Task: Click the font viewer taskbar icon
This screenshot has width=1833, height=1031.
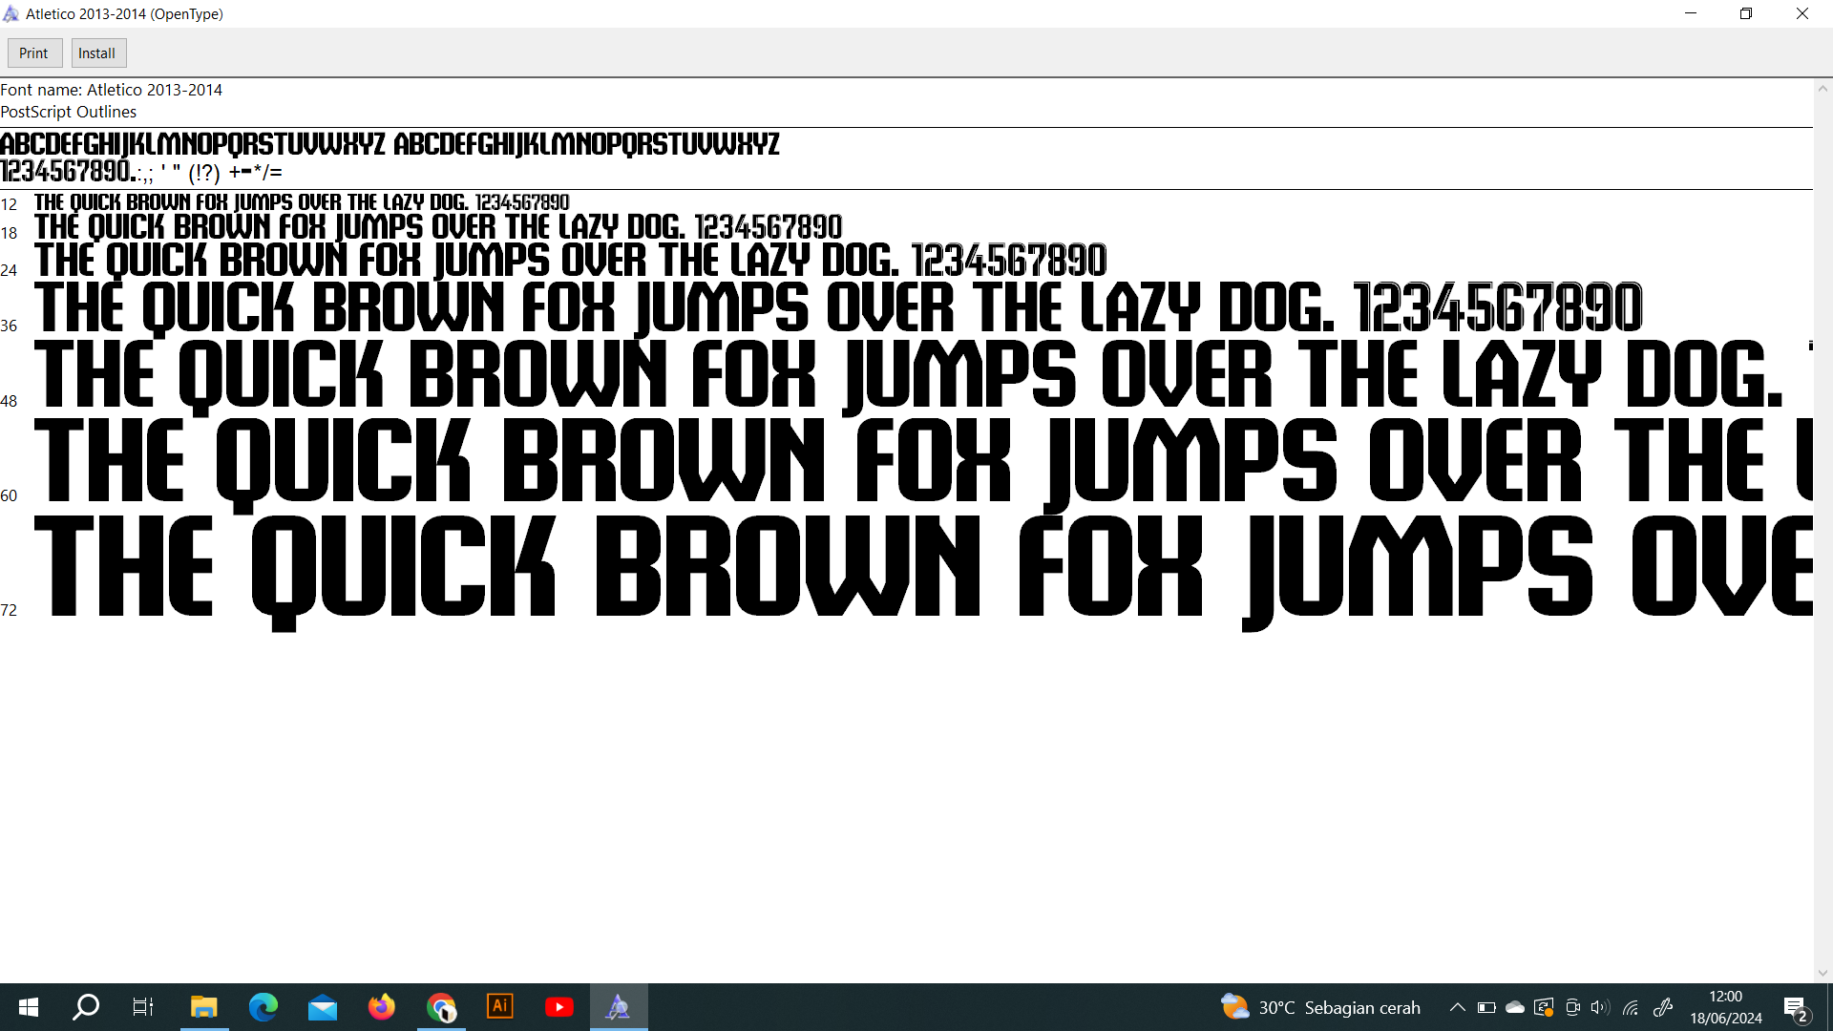Action: coord(619,1007)
